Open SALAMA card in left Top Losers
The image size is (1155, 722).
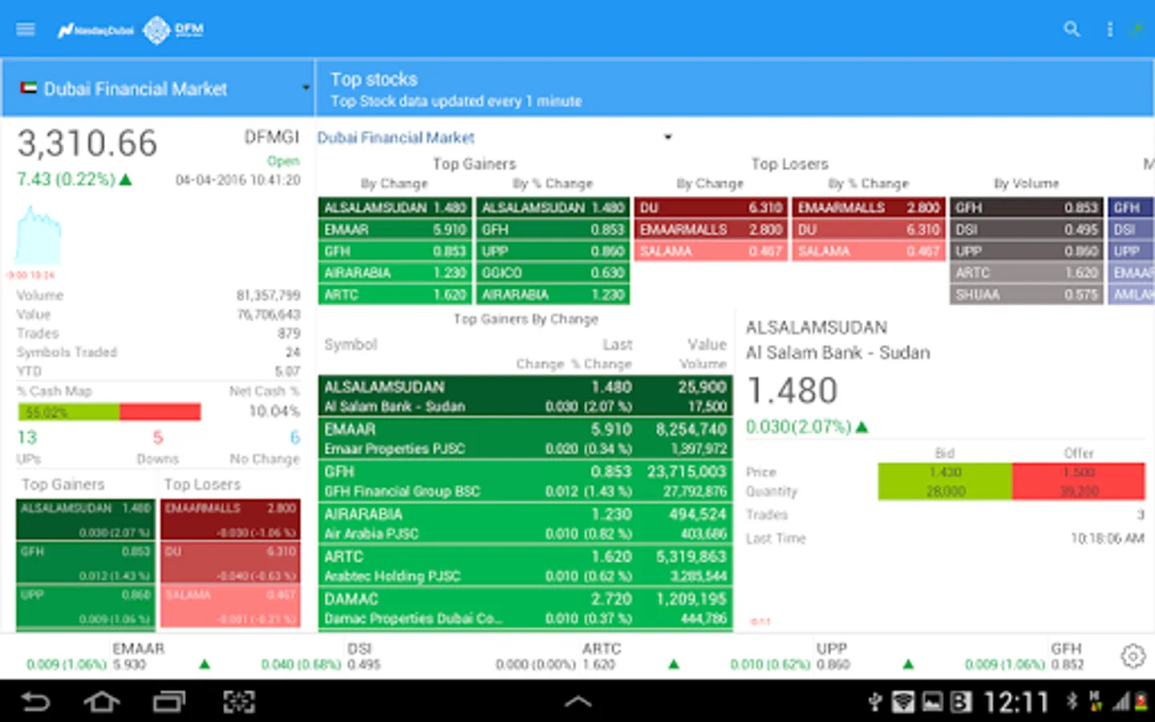click(231, 606)
